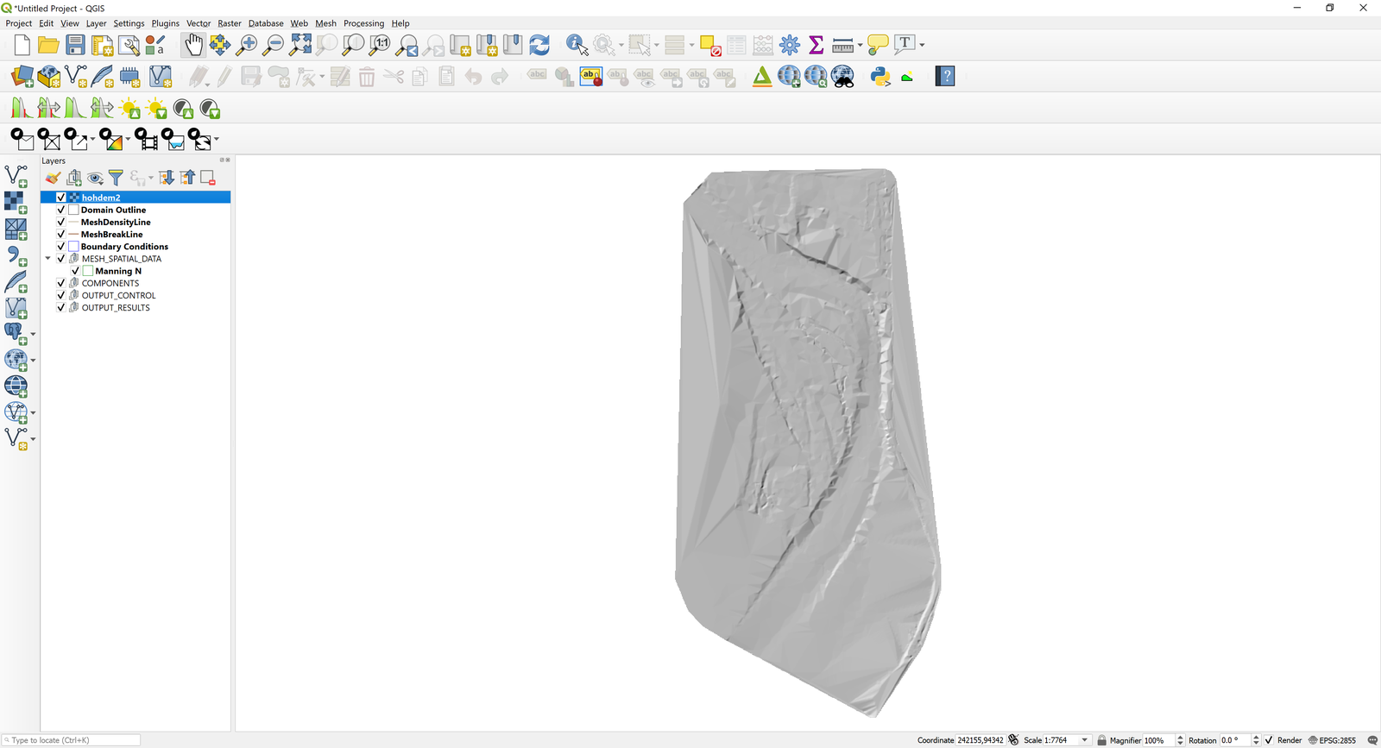Open the Python Console icon
Screen dimensions: 1381x748
click(x=880, y=77)
